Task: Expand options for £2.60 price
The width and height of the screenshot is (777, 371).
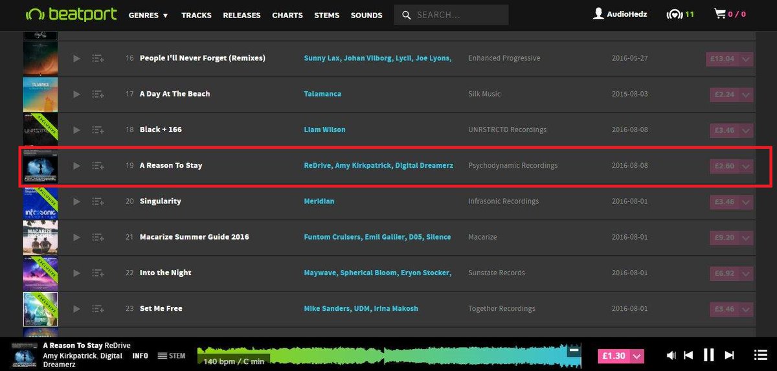Action: pos(746,166)
